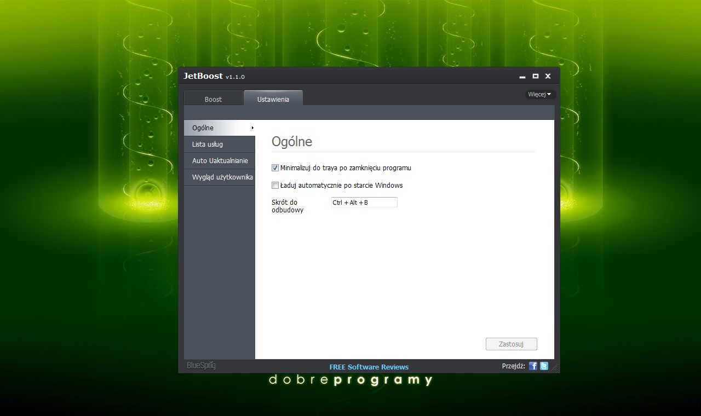Image resolution: width=701 pixels, height=416 pixels.
Task: Open Auto Uaktualnianie settings
Action: 220,161
